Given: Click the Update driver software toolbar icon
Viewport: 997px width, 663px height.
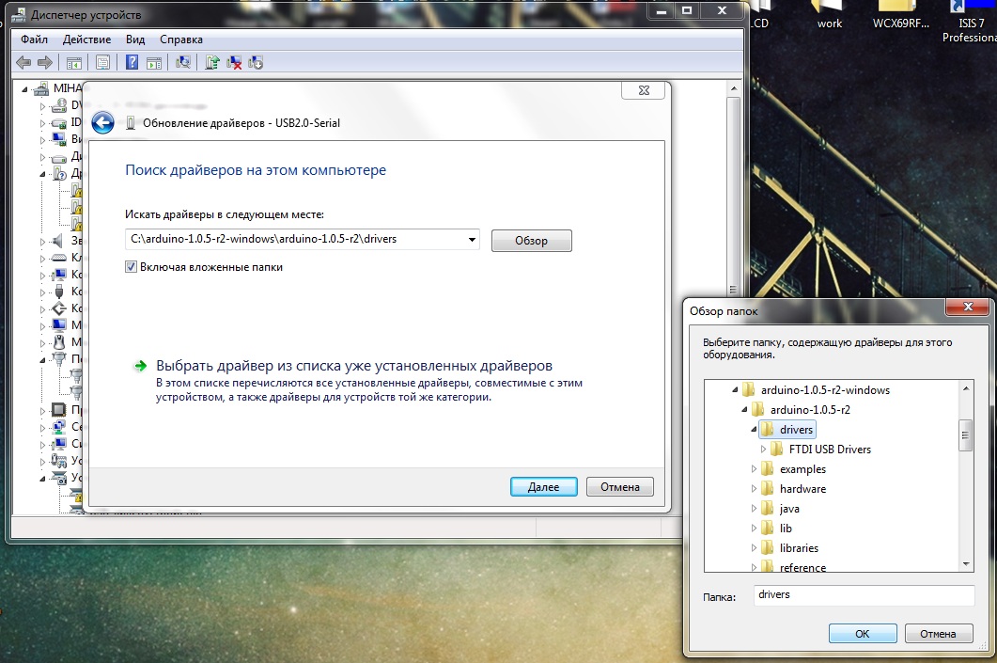Looking at the screenshot, I should 212,62.
